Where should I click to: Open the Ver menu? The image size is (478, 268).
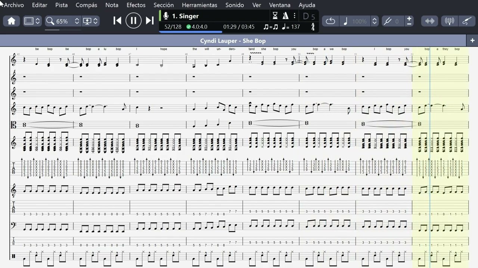[x=257, y=5]
